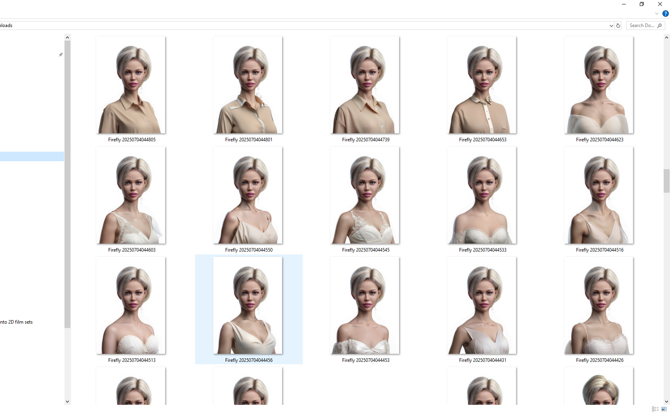Click file name text Firefly 20250704044516
The height and width of the screenshot is (414, 670).
[x=600, y=250]
